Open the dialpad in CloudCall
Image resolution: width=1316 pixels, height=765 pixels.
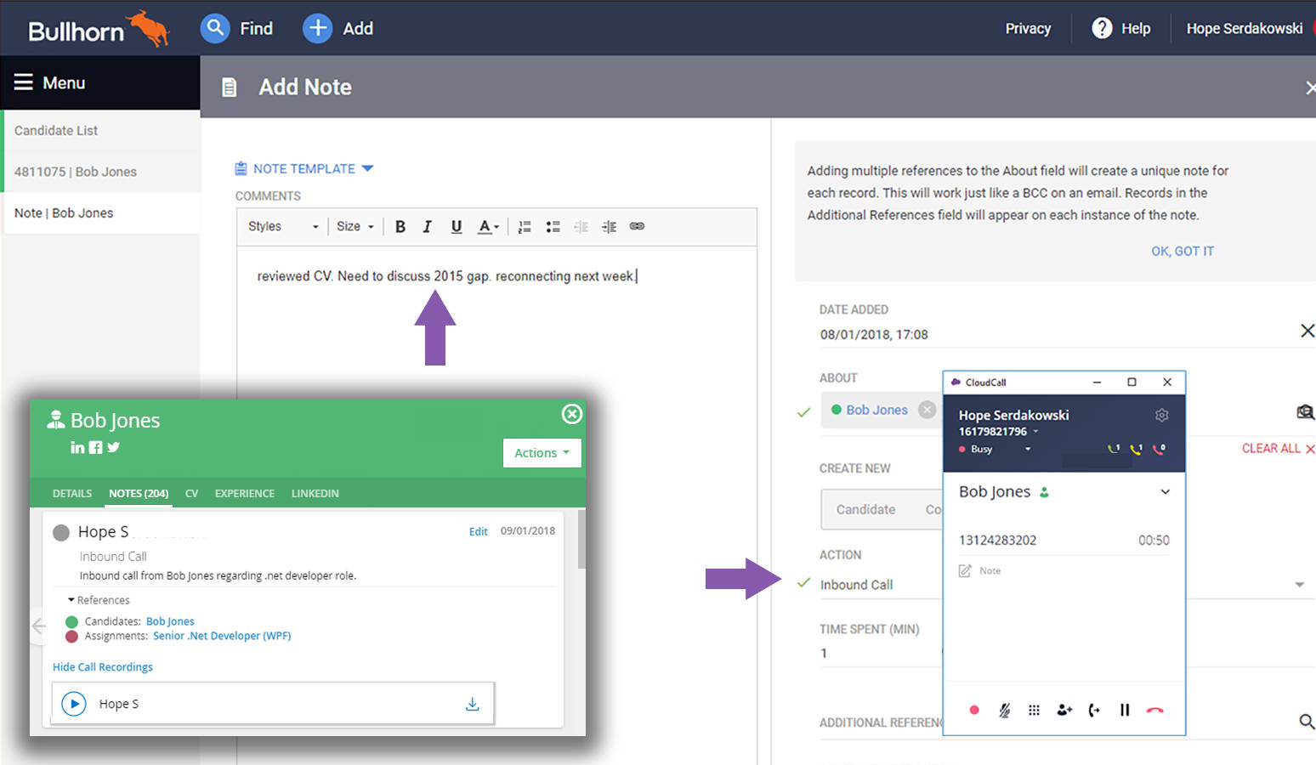point(1033,710)
